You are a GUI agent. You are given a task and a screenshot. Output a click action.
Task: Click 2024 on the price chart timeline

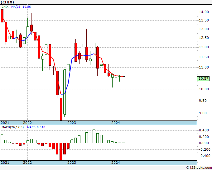tap(116, 123)
